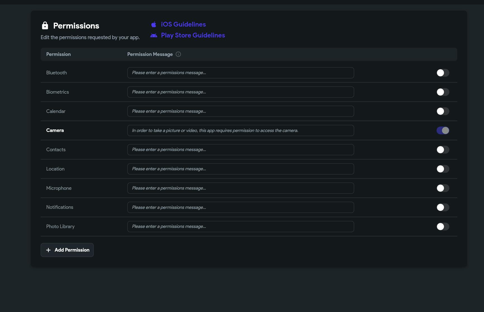The width and height of the screenshot is (484, 312).
Task: Enable the Notifications permission toggle
Action: point(443,207)
